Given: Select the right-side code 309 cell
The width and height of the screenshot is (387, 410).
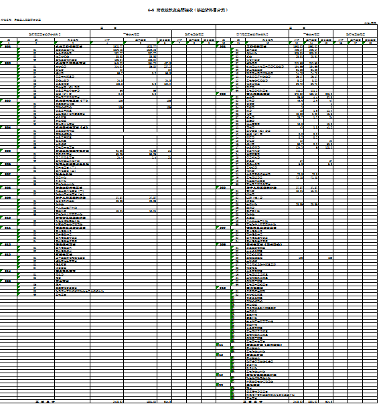Looking at the screenshot, I should pos(223,245).
